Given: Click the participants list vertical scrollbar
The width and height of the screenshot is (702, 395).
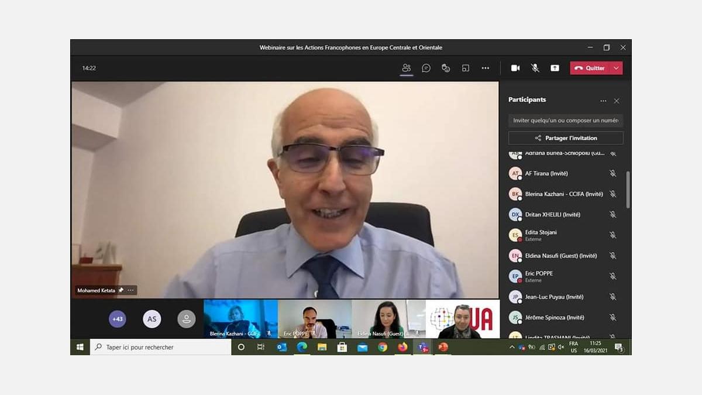Looking at the screenshot, I should 628,190.
